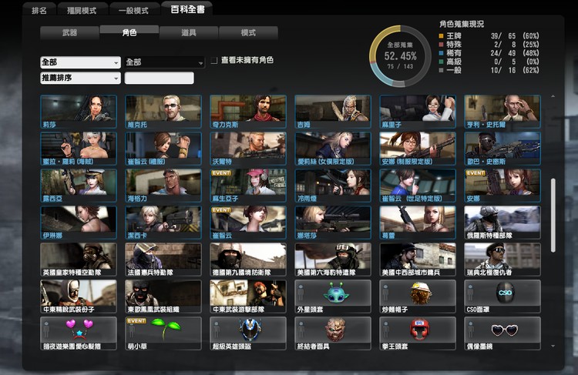578x375 pixels.
Task: Select 愛莉絲 (女僕限定版) character card
Action: click(333, 149)
